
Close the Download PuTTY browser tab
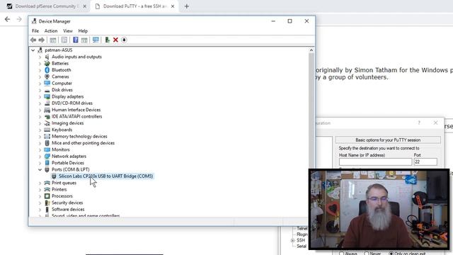pyautogui.click(x=173, y=6)
